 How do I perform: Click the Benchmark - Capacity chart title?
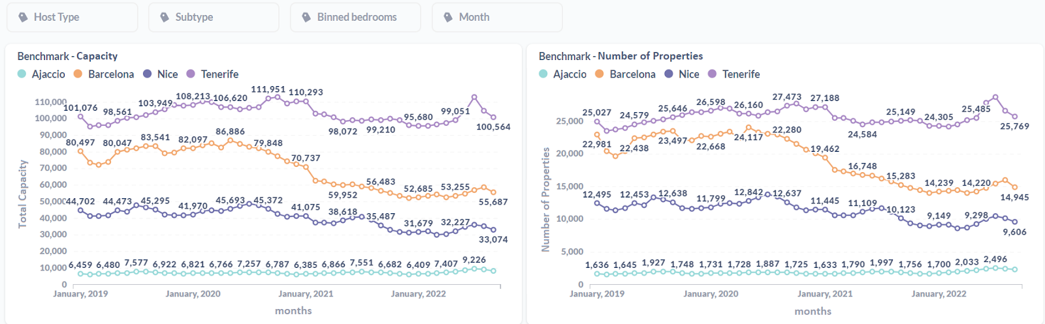click(x=67, y=56)
